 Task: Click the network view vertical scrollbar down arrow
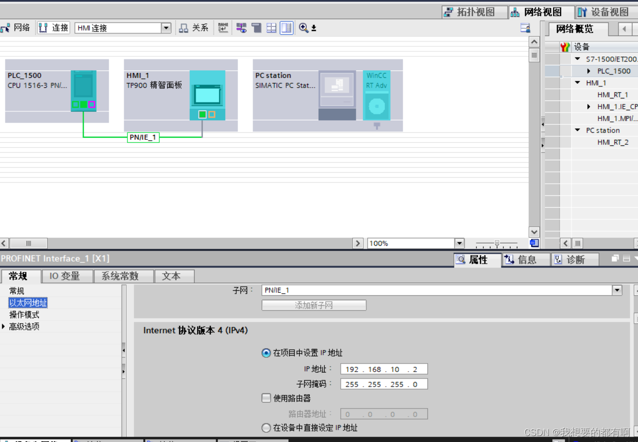click(x=534, y=232)
